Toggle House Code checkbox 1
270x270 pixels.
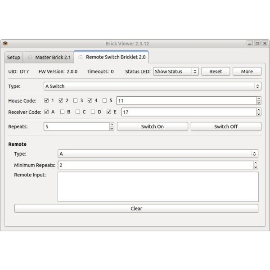pyautogui.click(x=46, y=100)
